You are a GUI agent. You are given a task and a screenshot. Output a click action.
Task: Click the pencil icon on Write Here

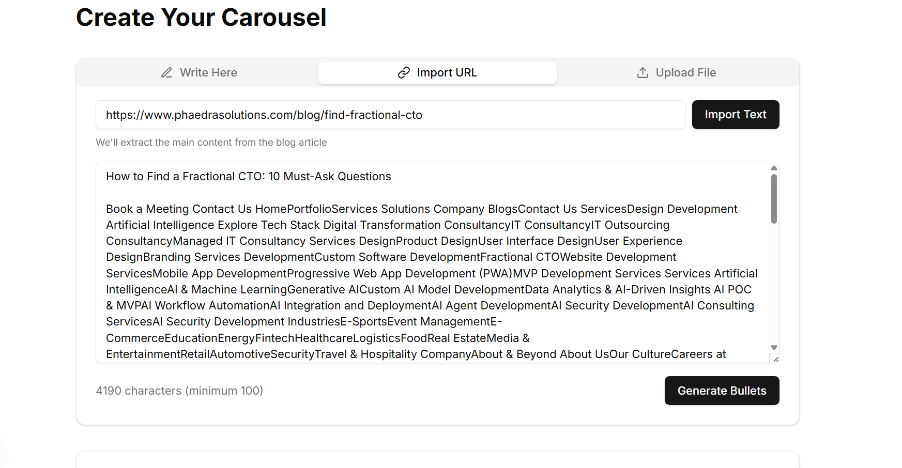click(x=166, y=73)
